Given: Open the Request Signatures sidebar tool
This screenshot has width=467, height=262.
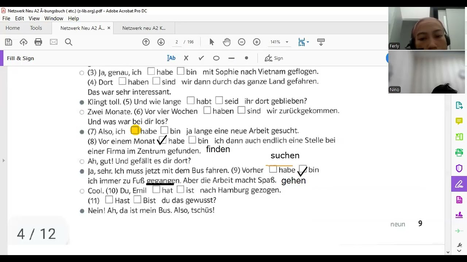Looking at the screenshot, I should (459, 215).
